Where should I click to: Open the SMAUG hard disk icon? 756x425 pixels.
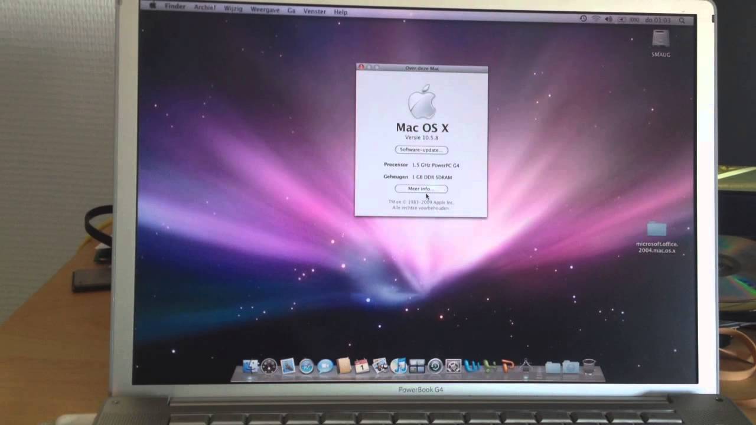(x=660, y=39)
